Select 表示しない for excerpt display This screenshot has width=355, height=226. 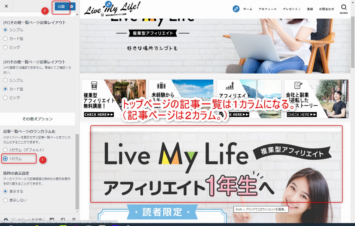[x=5, y=200]
